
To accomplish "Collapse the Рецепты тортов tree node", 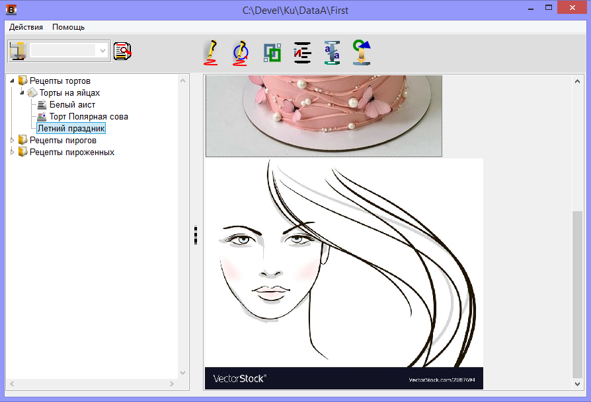I will pyautogui.click(x=12, y=81).
